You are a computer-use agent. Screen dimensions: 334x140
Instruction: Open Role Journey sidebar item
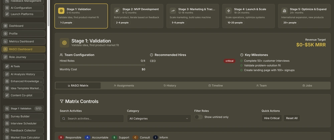[x=23, y=57]
